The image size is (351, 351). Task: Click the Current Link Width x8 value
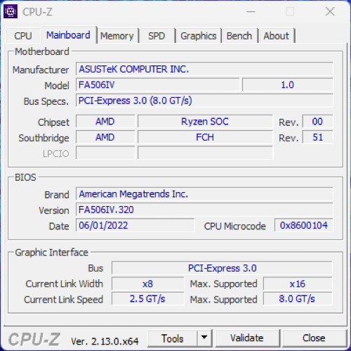click(147, 283)
